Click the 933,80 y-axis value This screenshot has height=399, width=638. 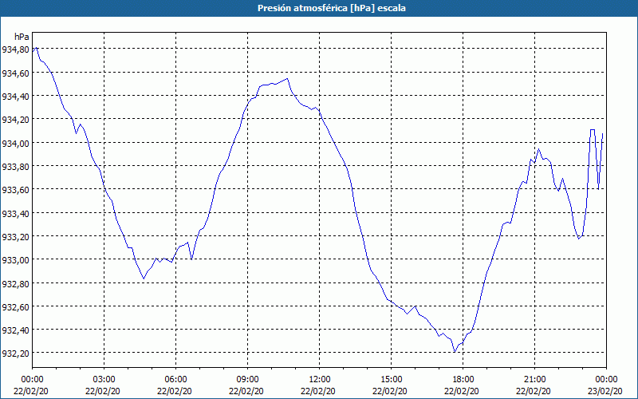[x=15, y=167]
